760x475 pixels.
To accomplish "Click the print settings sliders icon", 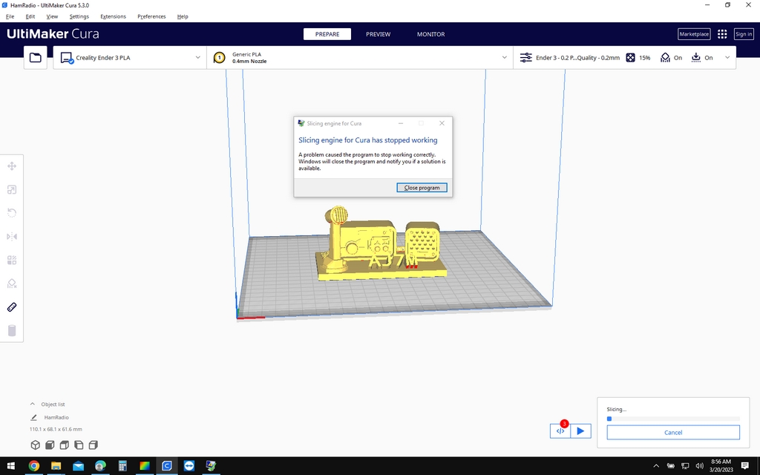I will click(x=526, y=58).
